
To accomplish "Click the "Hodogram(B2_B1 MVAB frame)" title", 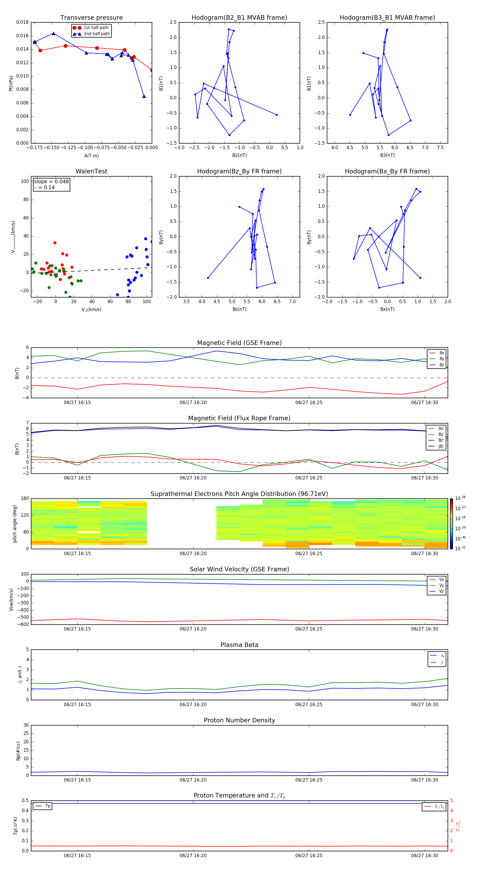I will pyautogui.click(x=239, y=18).
